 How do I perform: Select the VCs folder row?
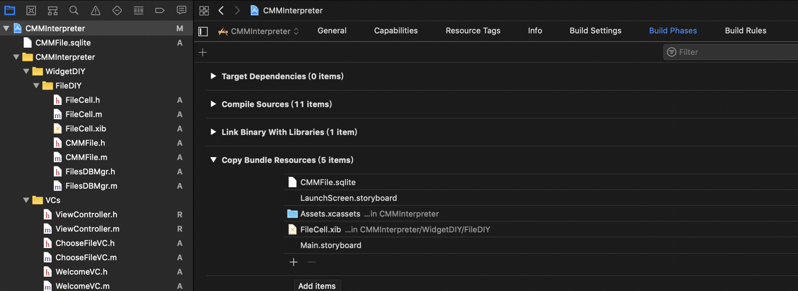[x=97, y=200]
